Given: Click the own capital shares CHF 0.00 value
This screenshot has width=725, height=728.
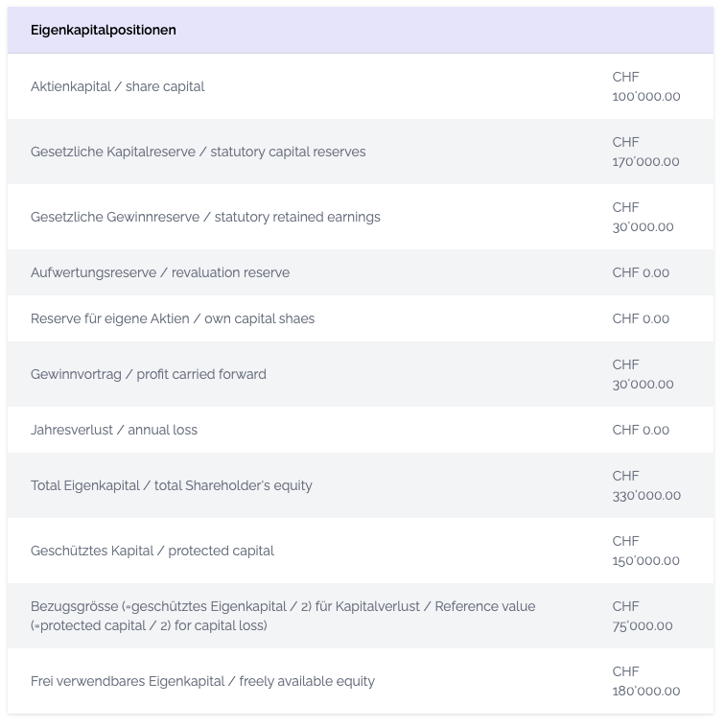Looking at the screenshot, I should point(641,319).
